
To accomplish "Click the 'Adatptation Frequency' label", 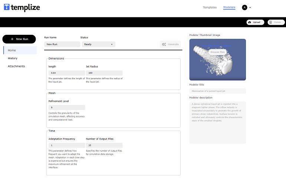I will click(62, 139).
